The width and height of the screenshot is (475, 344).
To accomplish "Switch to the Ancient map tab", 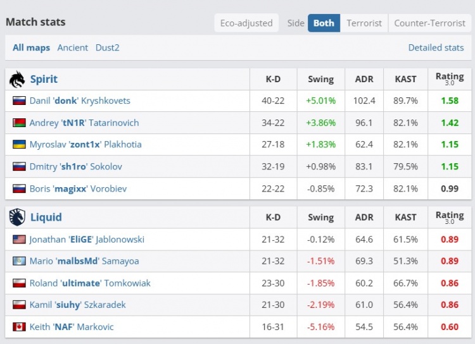I will coord(73,47).
